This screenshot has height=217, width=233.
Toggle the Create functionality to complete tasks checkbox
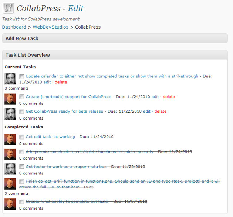22,202
